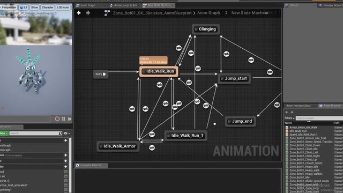Click the Anim Graph breadcrumb
The width and height of the screenshot is (343, 193).
pos(208,13)
